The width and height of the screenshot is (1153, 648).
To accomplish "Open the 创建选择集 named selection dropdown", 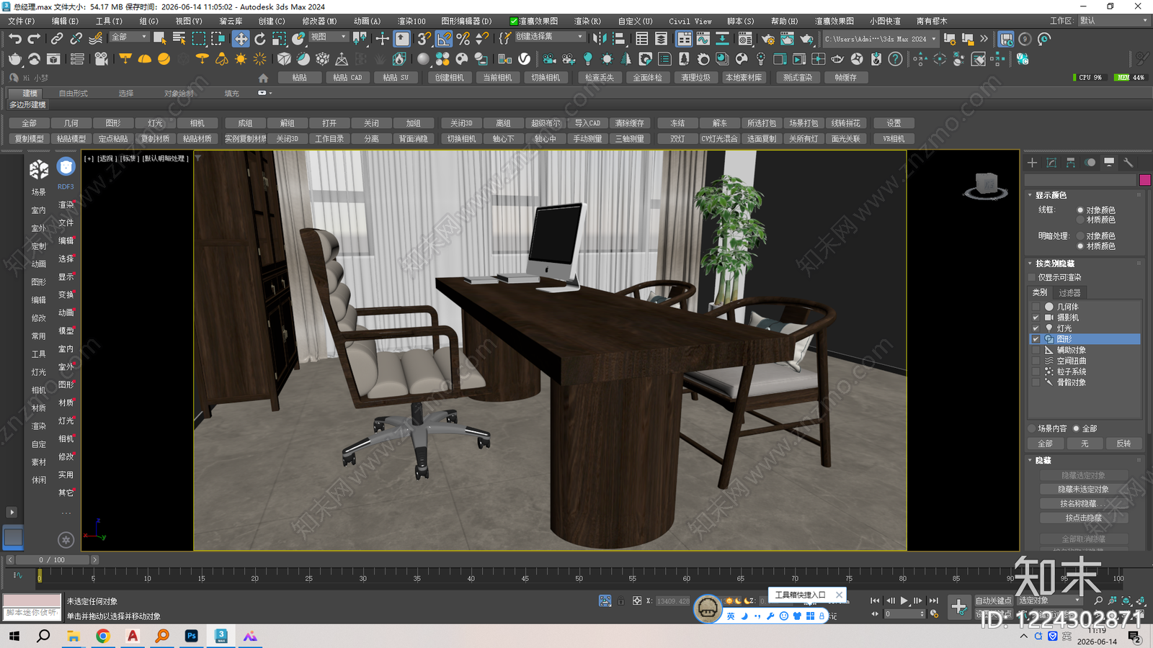I will click(x=549, y=37).
